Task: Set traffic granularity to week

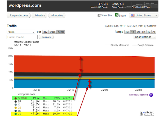Action: [52, 32]
